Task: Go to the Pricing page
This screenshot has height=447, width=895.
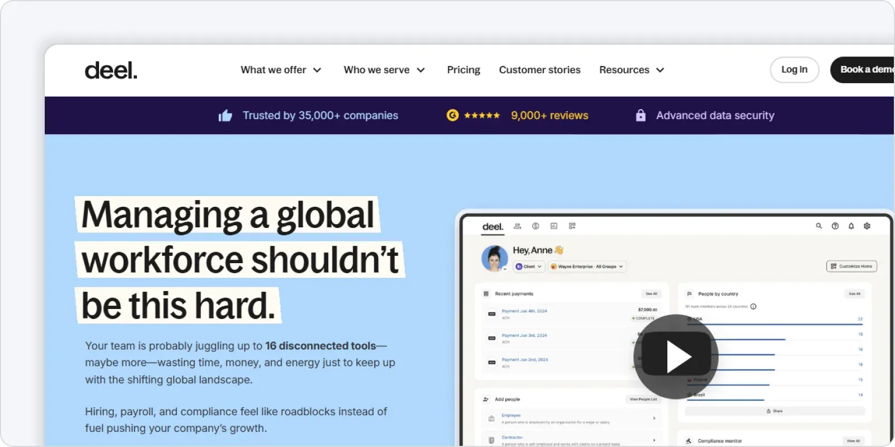Action: pos(463,70)
